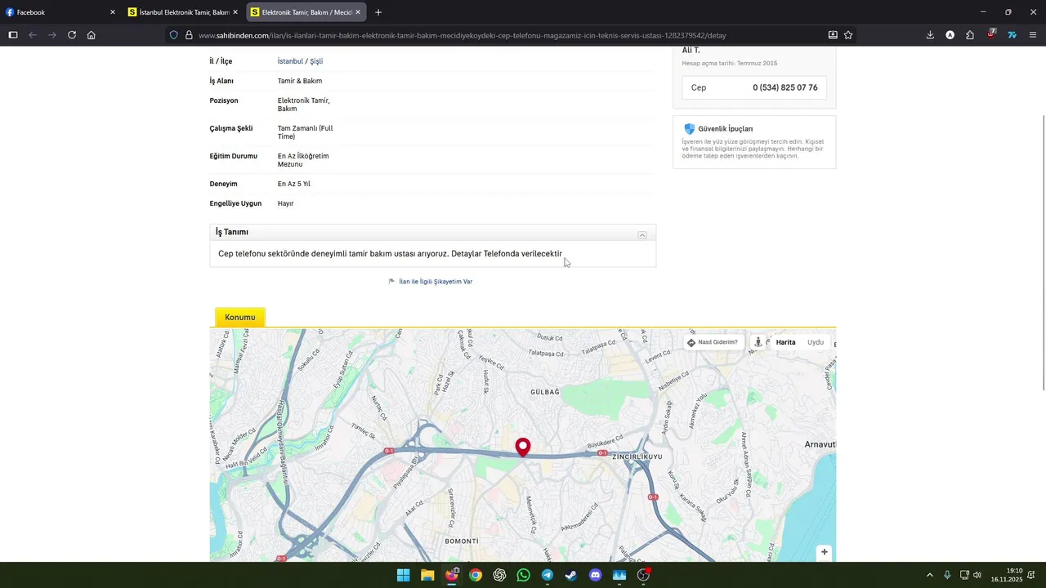Click the complaint flag icon
1046x588 pixels.
pyautogui.click(x=392, y=282)
